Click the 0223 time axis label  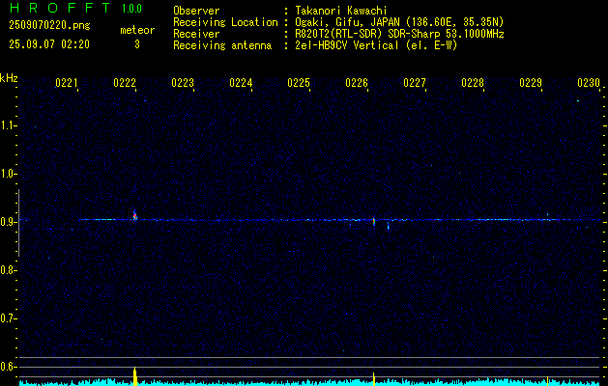click(183, 83)
